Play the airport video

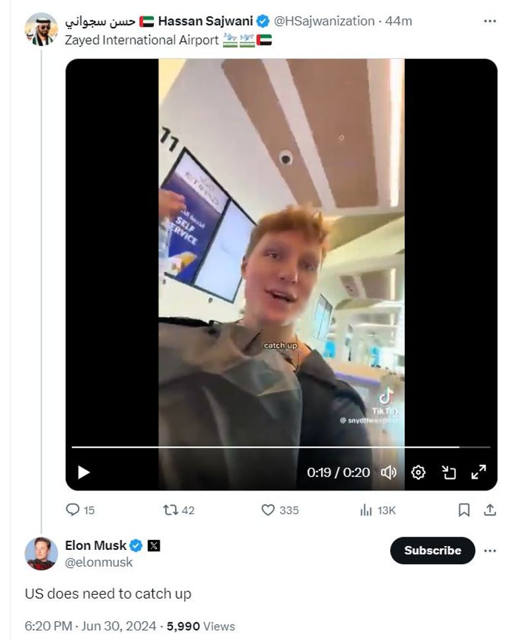tap(84, 472)
